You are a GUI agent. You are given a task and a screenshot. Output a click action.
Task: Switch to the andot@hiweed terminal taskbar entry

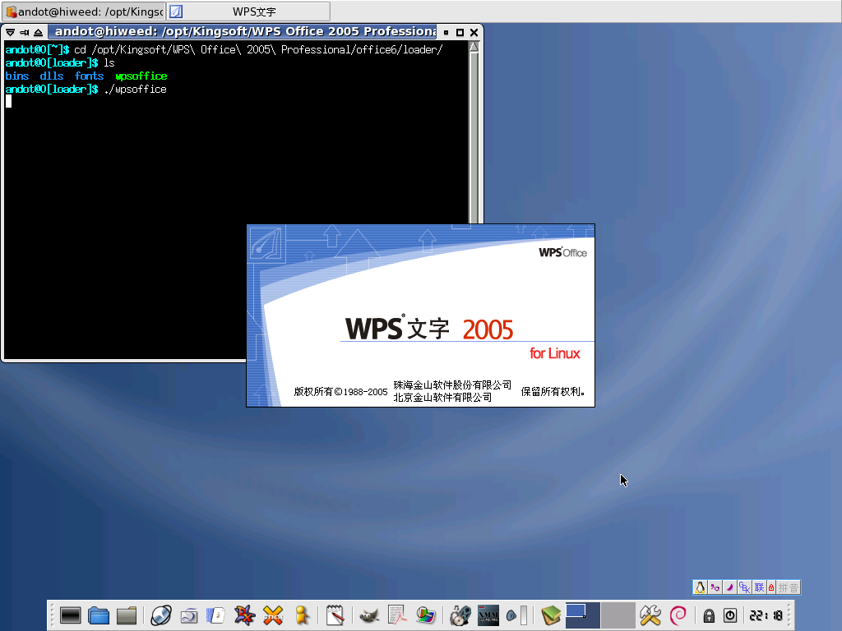(x=85, y=12)
